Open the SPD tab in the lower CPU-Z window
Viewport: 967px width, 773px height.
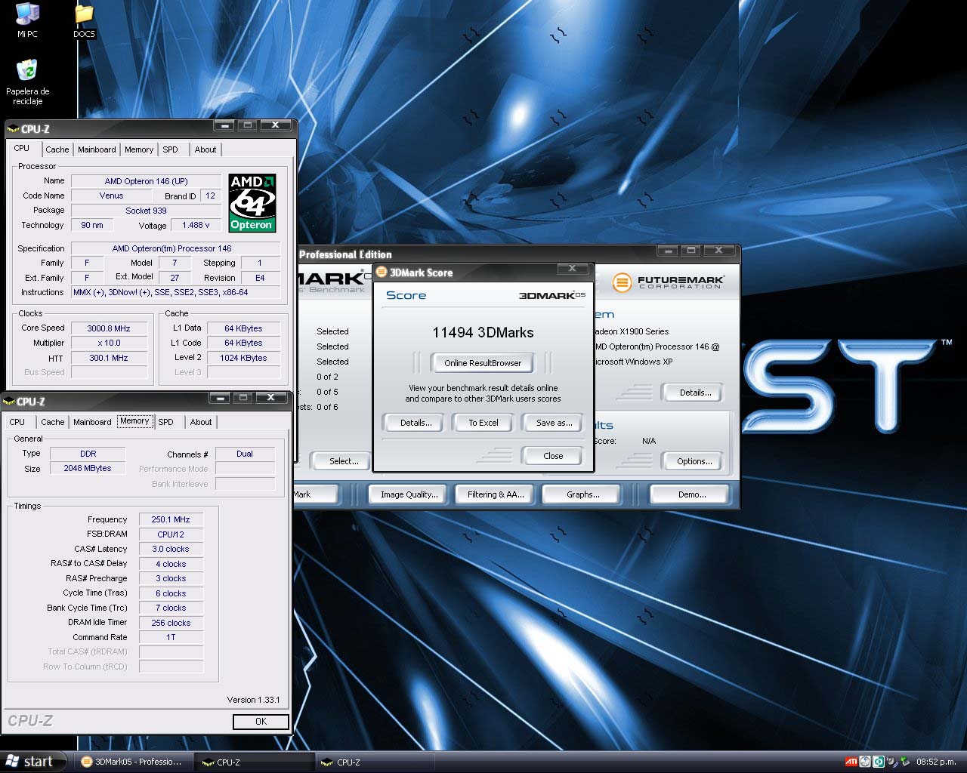point(166,422)
